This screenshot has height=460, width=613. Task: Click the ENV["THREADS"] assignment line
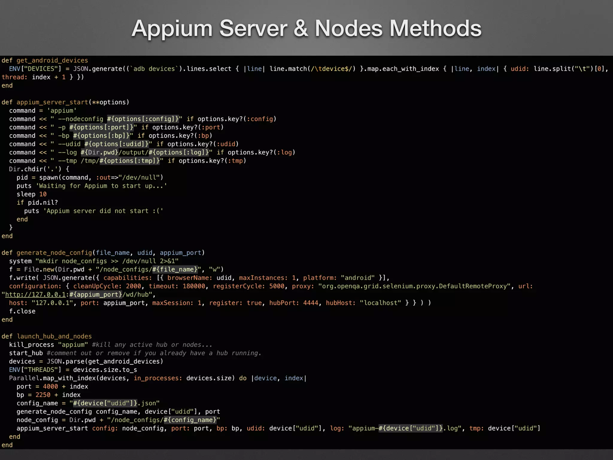tap(73, 370)
